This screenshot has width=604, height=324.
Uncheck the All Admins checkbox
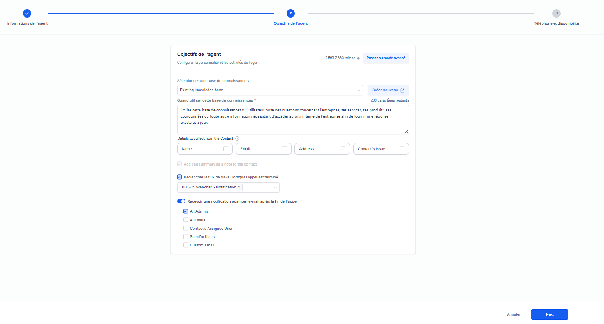pyautogui.click(x=186, y=211)
